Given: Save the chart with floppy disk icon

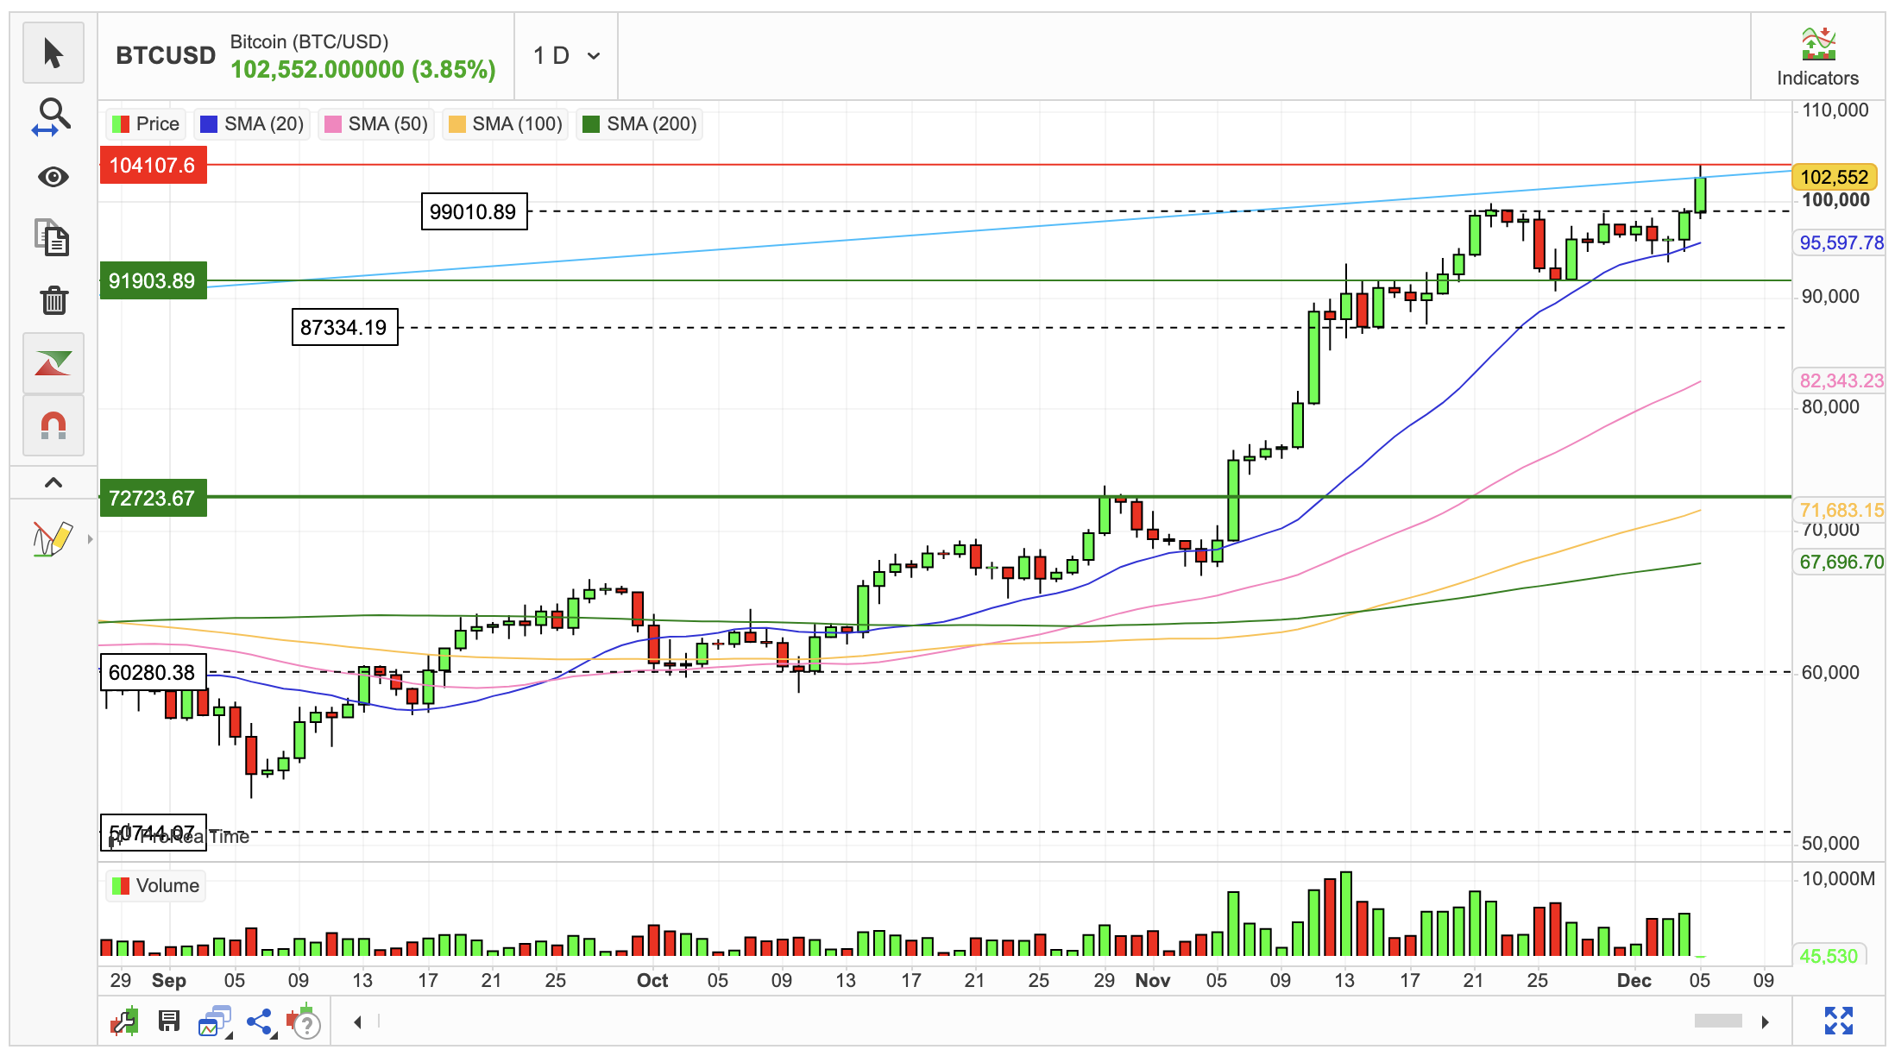Looking at the screenshot, I should [x=168, y=1021].
